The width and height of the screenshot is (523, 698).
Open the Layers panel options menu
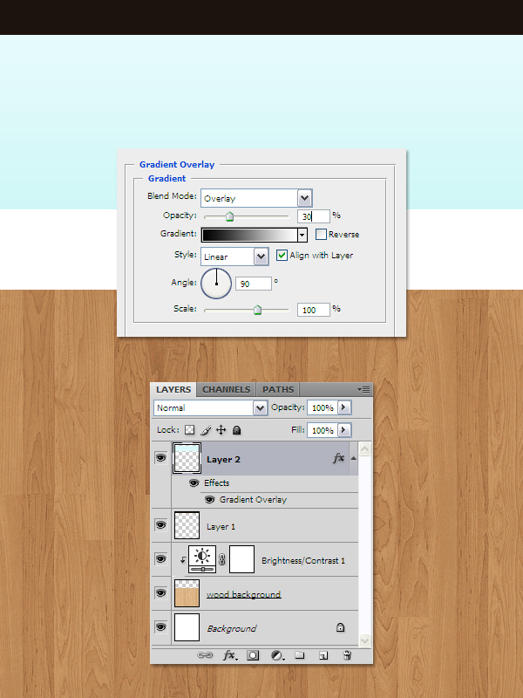point(363,389)
